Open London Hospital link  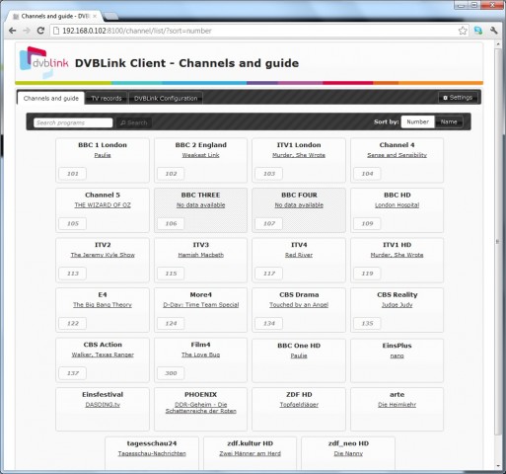[397, 204]
